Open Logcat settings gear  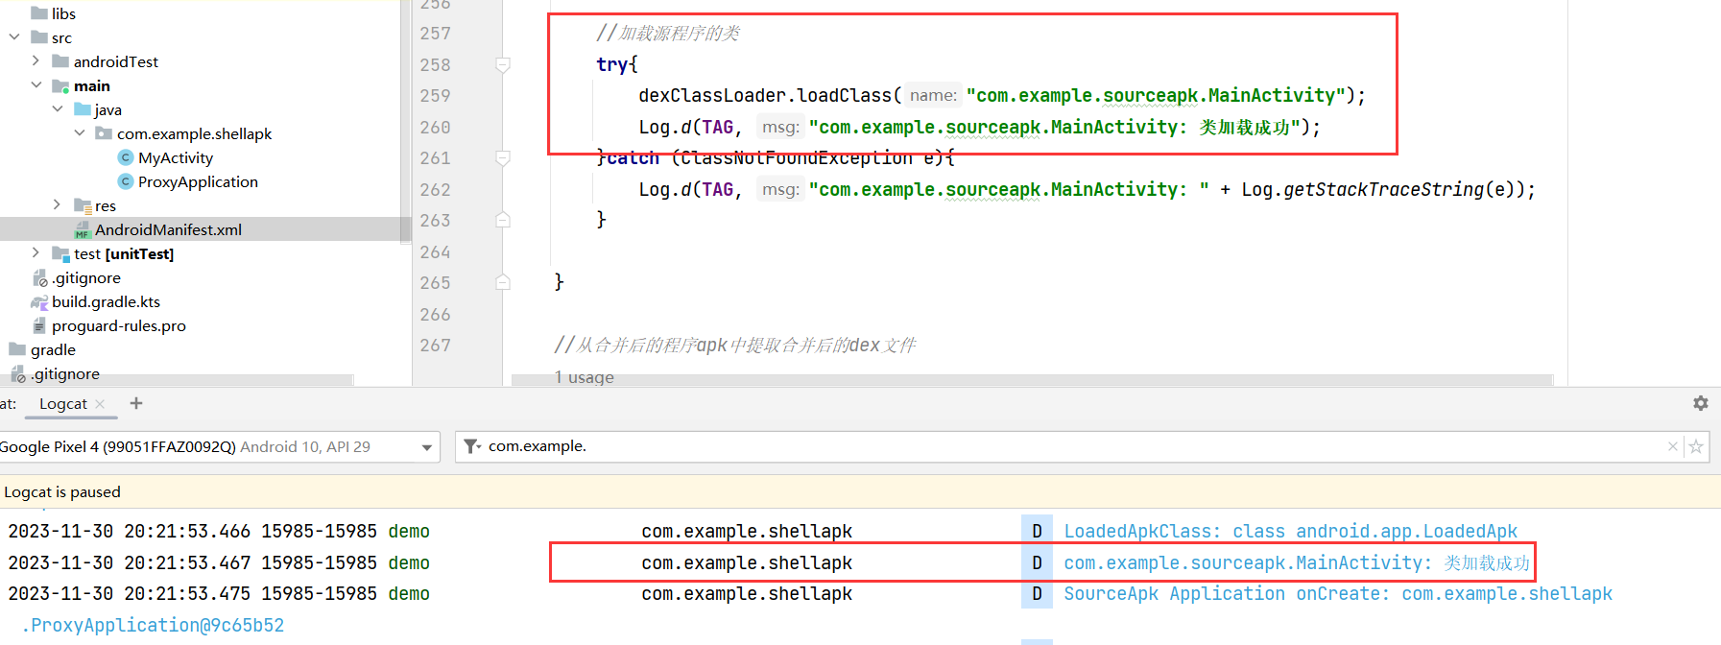[x=1701, y=403]
